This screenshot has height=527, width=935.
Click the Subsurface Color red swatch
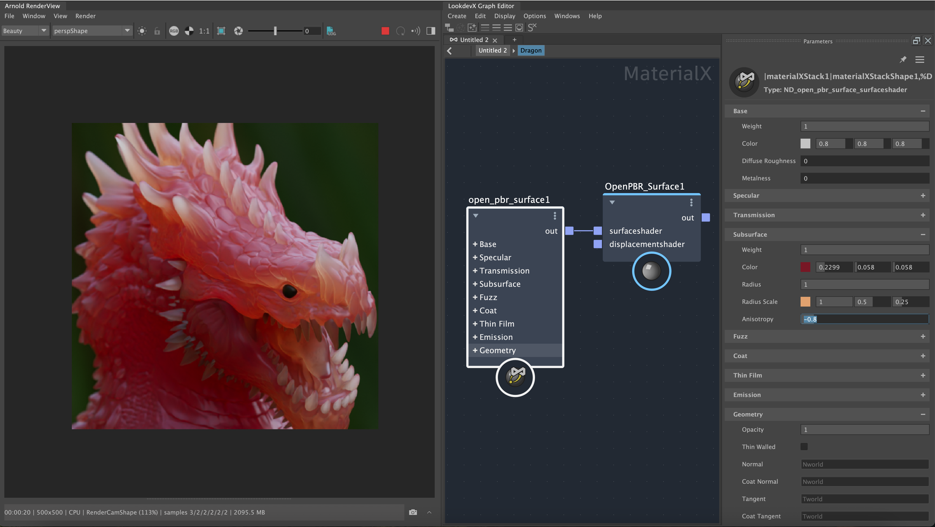coord(805,267)
